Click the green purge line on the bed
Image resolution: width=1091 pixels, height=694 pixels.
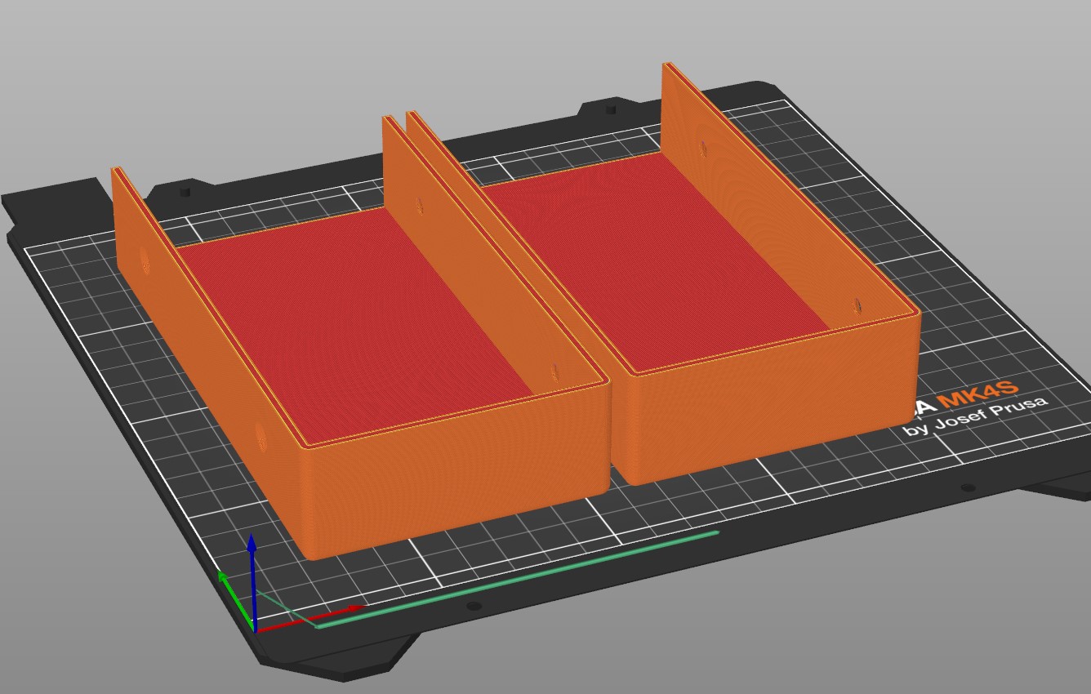click(x=517, y=580)
